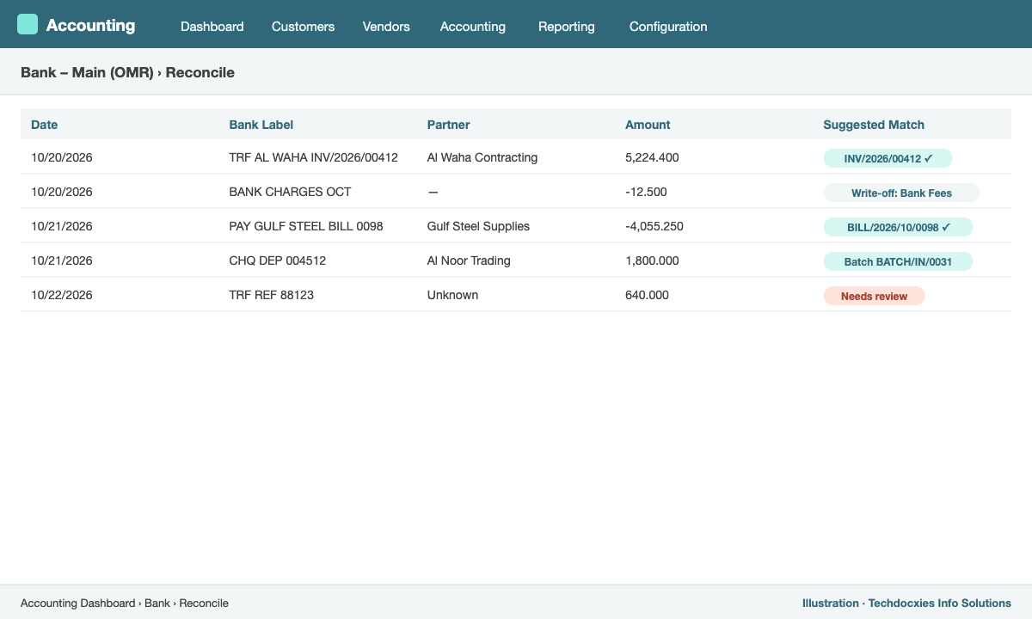Sort by the Bank Label column header
Viewport: 1032px width, 619px height.
261,125
